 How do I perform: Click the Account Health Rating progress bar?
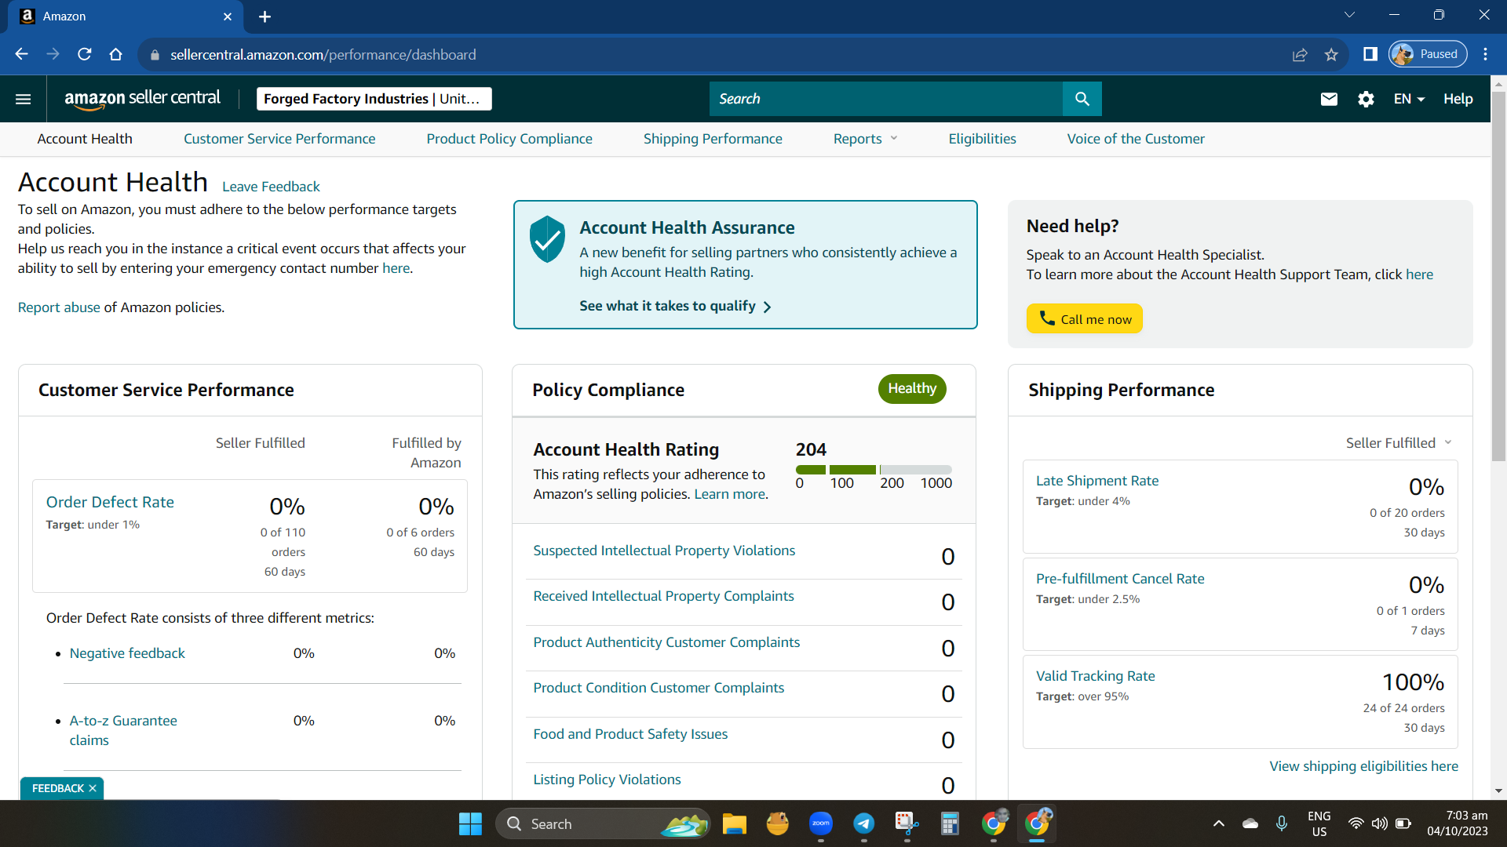(874, 470)
